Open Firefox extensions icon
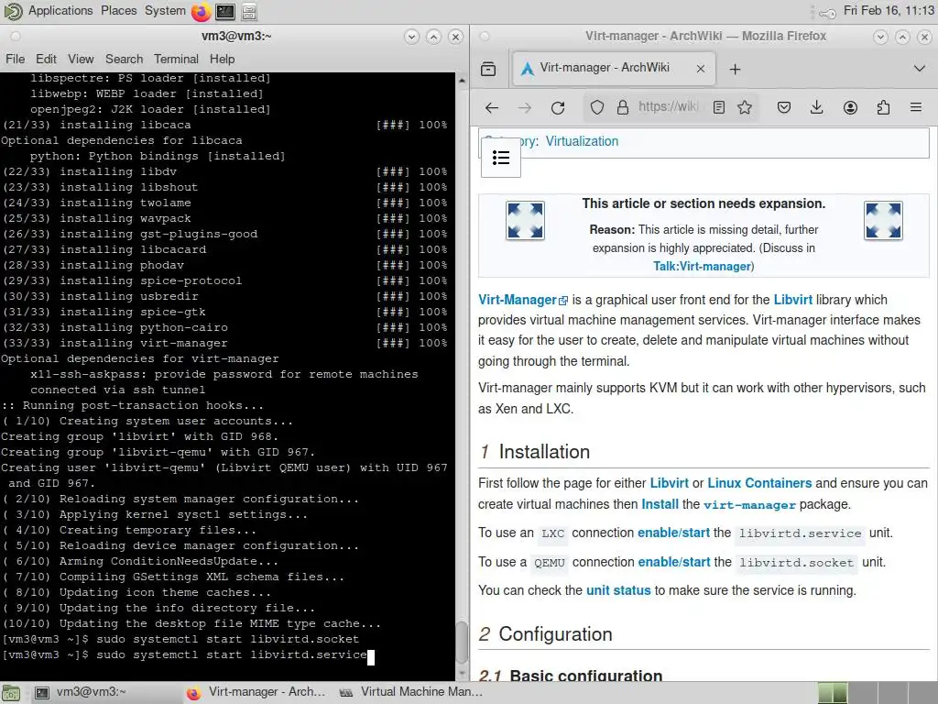 tap(883, 108)
